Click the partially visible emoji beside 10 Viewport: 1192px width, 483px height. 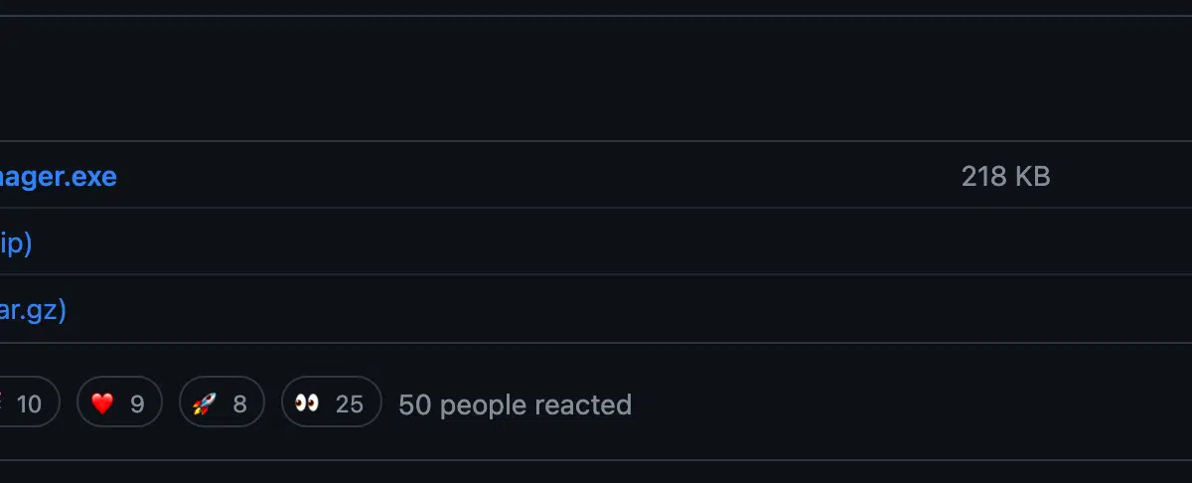[x=3, y=403]
